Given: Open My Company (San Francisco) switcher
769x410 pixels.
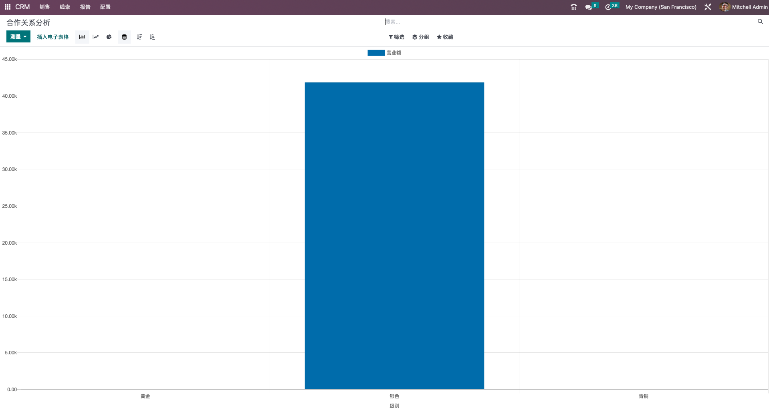Looking at the screenshot, I should [x=661, y=7].
